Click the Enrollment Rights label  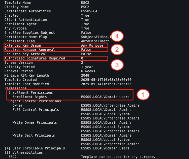point(29,97)
